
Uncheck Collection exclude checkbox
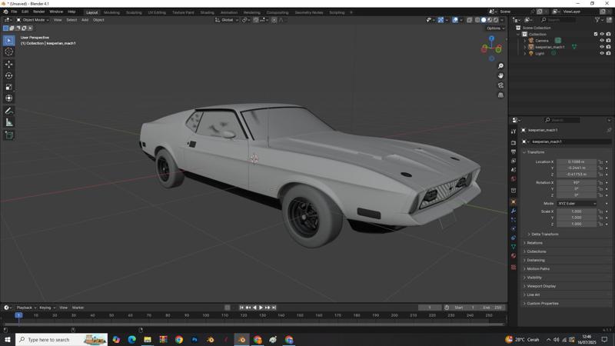(596, 34)
